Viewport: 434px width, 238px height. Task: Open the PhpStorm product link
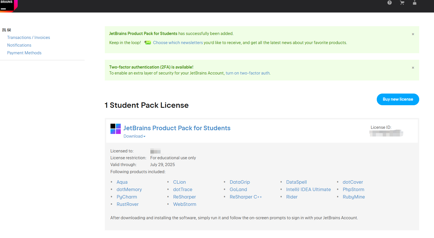coord(353,189)
